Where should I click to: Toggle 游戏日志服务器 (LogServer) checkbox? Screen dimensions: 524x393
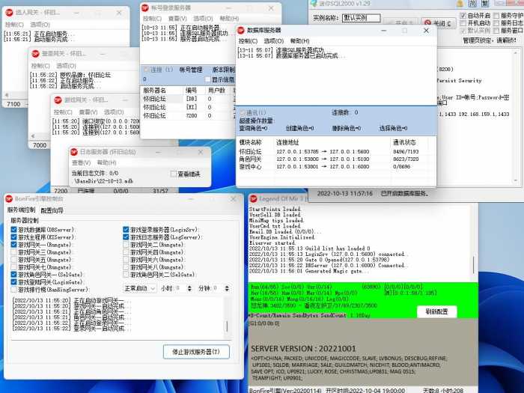point(126,237)
